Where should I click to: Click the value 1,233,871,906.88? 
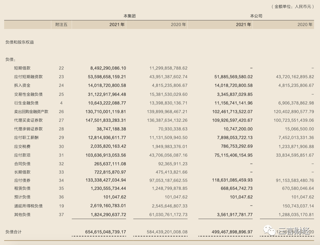click(x=296, y=146)
